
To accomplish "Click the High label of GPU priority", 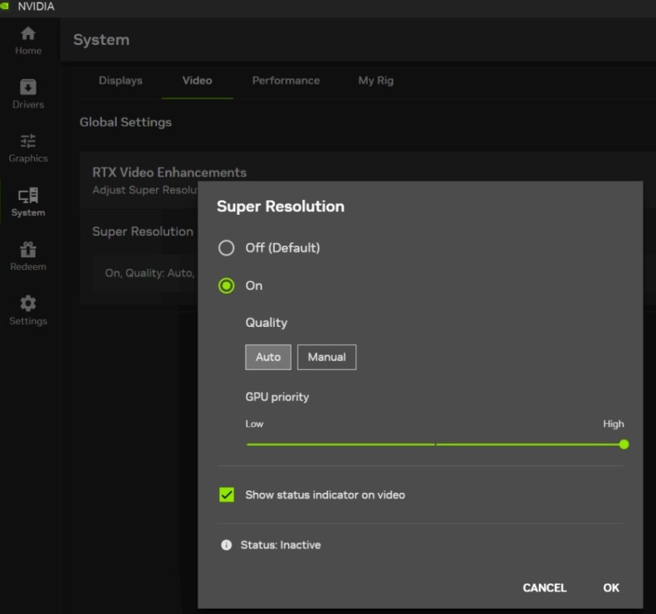I will coord(614,424).
